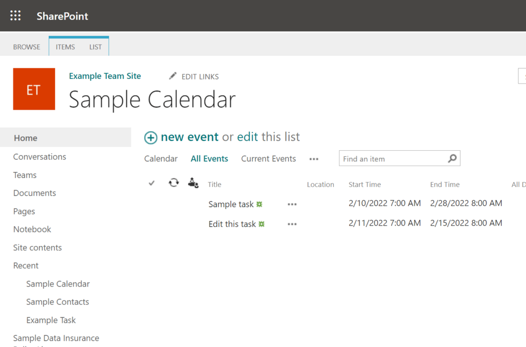Open Site contents in the navigation

coord(37,248)
